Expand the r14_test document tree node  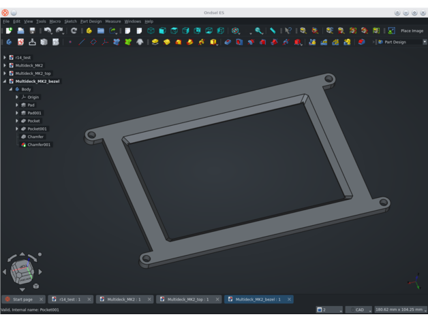coord(5,58)
